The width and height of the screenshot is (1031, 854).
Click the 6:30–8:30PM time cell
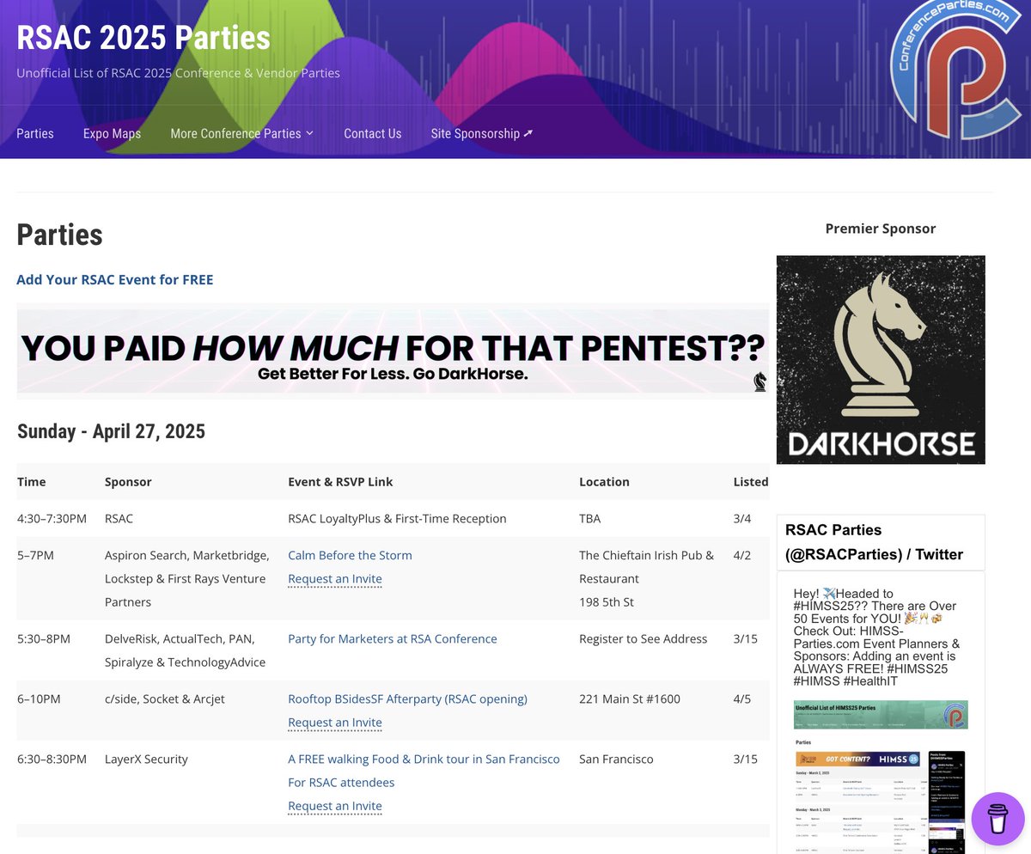point(52,759)
